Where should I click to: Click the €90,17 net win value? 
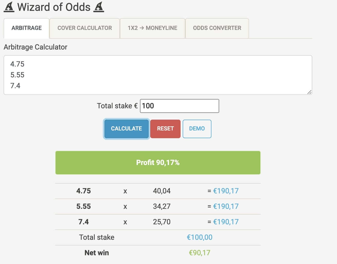coord(200,253)
